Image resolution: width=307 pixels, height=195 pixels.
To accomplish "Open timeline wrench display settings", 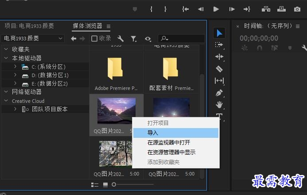I will point(304,48).
